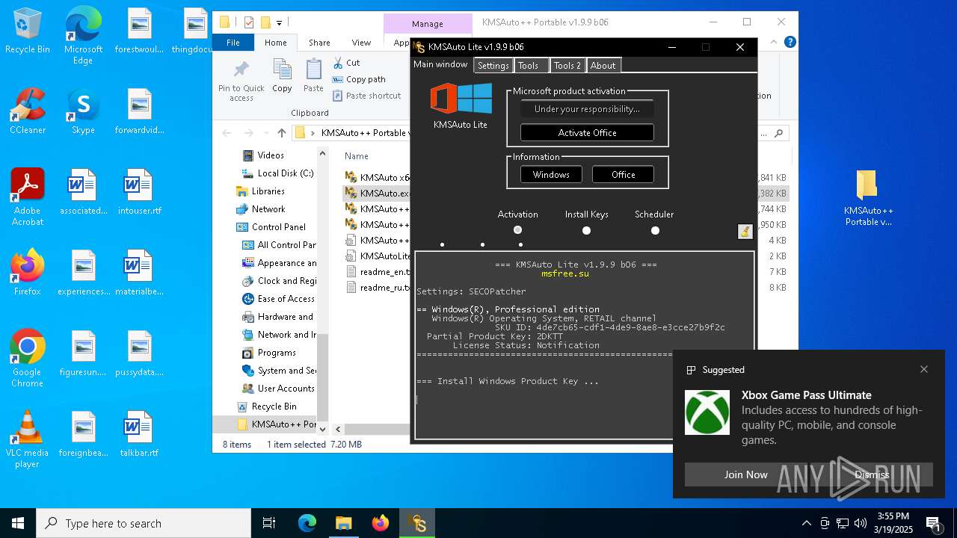Switch to the Settings tab in KMSAuto
This screenshot has height=538, width=957.
point(493,66)
